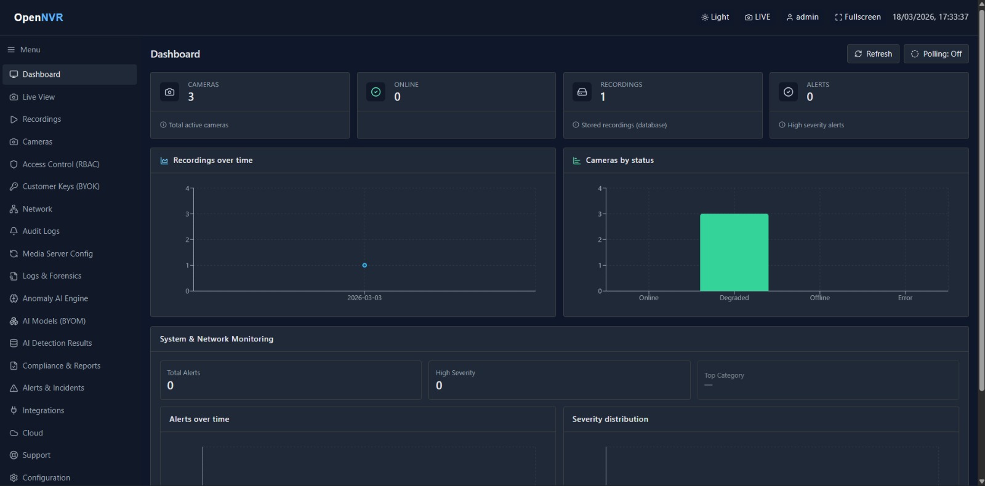Open the admin user menu
Viewport: 985px width, 486px height.
point(803,17)
